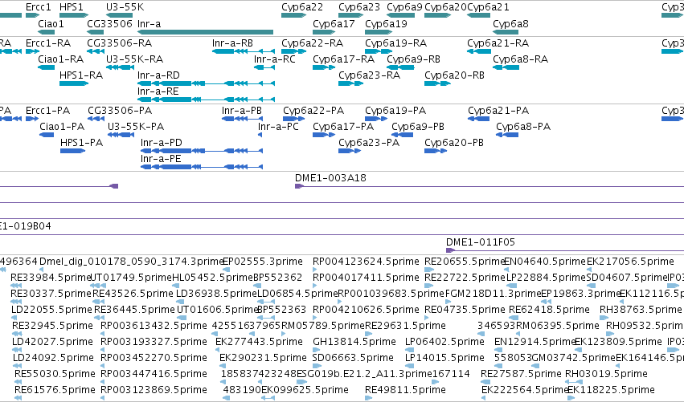The width and height of the screenshot is (684, 402).
Task: Click the Cyp6a17 gene label
Action: click(334, 23)
